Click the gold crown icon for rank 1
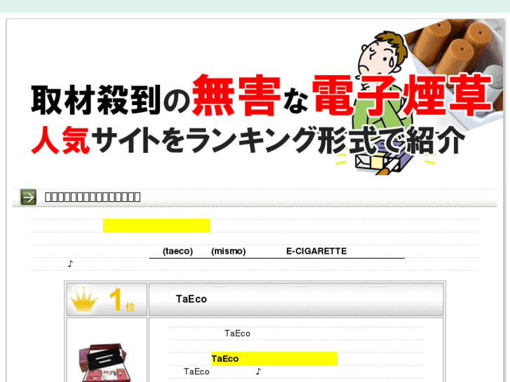This screenshot has height=382, width=510. point(84,299)
